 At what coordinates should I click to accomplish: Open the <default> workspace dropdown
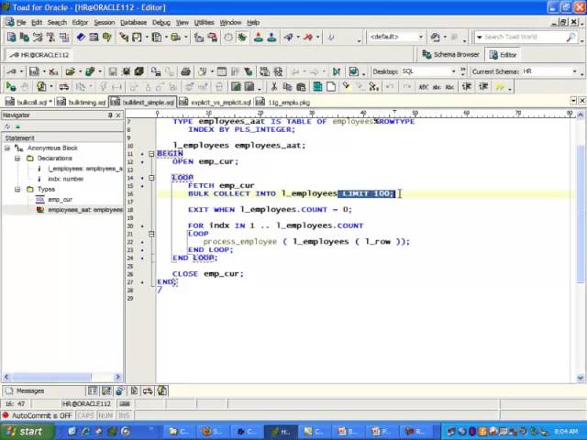[x=421, y=37]
